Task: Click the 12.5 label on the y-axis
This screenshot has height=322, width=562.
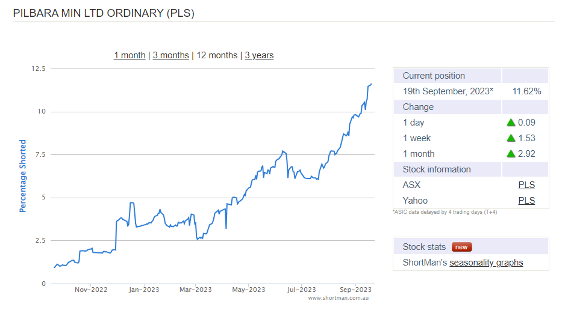Action: coord(39,68)
